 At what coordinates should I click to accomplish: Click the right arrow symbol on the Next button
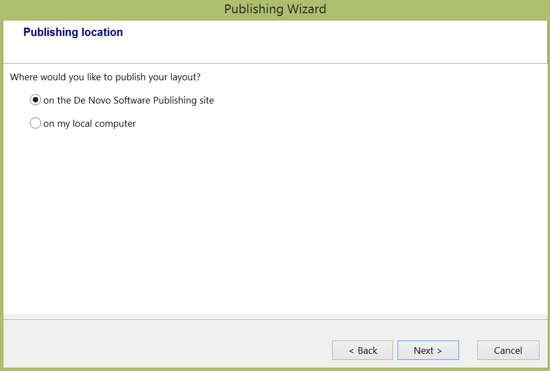(439, 351)
